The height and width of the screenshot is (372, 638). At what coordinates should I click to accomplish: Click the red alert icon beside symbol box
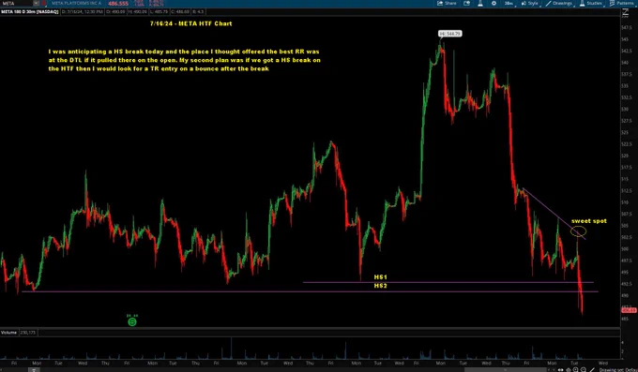pos(44,3)
